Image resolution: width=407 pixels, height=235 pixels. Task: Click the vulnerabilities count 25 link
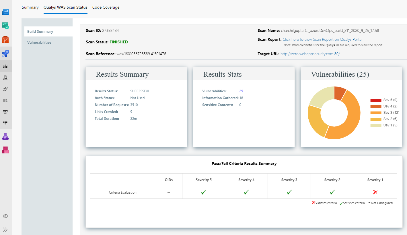tap(241, 91)
